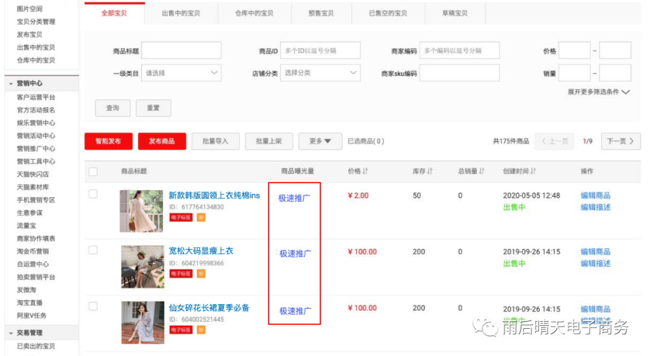Sort product list by stock icon
This screenshot has width=650, height=356.
pos(430,171)
